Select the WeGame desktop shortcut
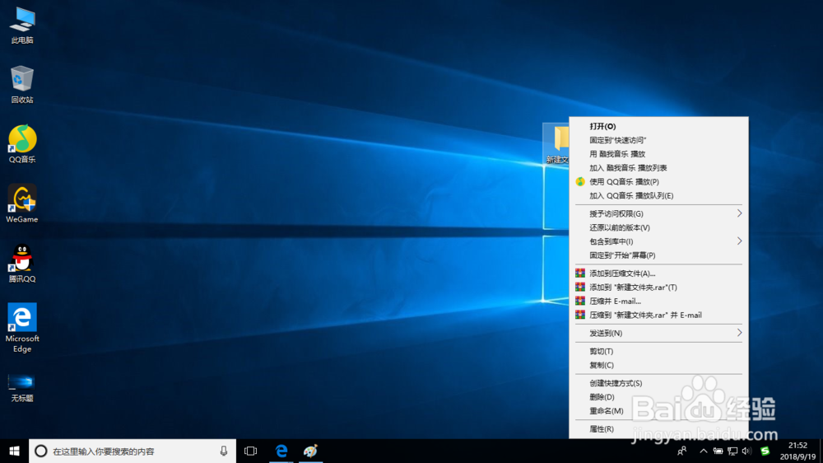The width and height of the screenshot is (823, 463). 22,204
